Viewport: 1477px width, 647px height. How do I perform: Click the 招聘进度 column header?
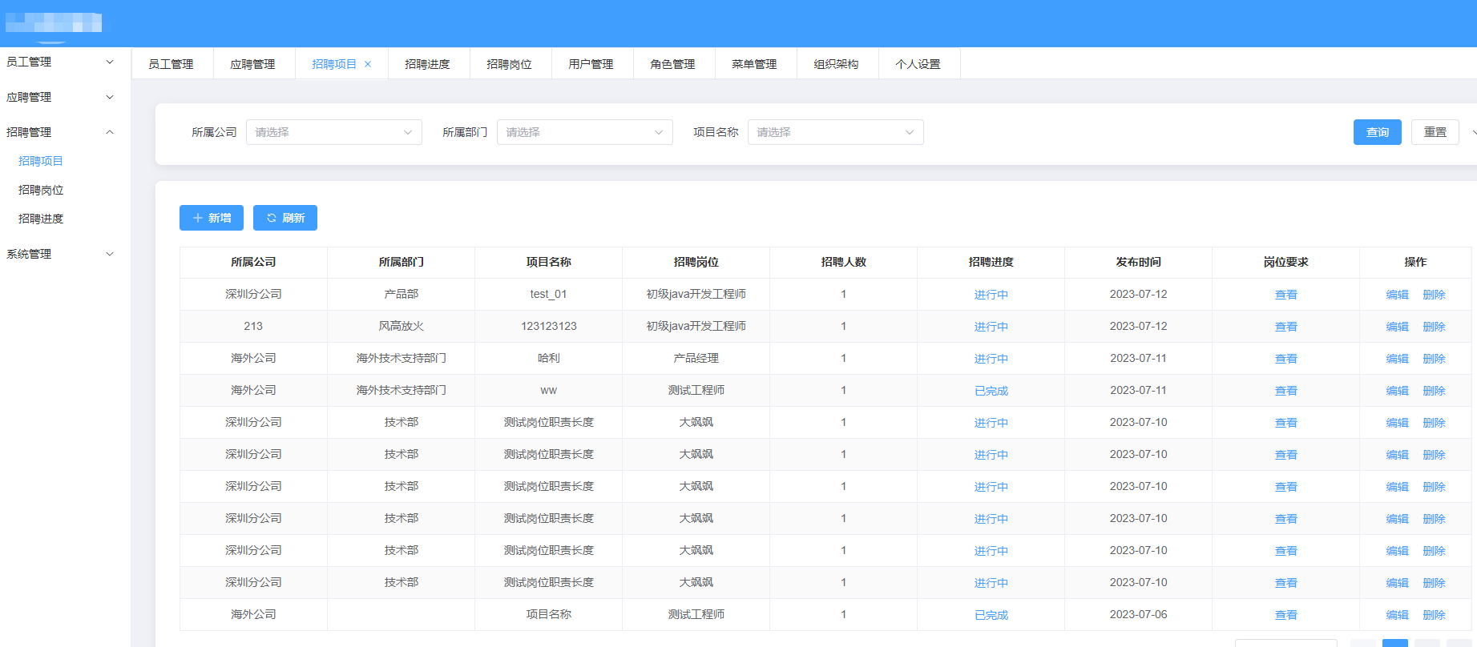[991, 262]
